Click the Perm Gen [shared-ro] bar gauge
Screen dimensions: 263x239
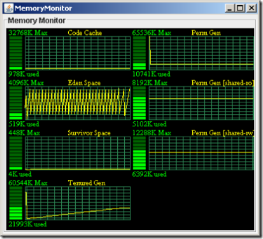pos(139,103)
